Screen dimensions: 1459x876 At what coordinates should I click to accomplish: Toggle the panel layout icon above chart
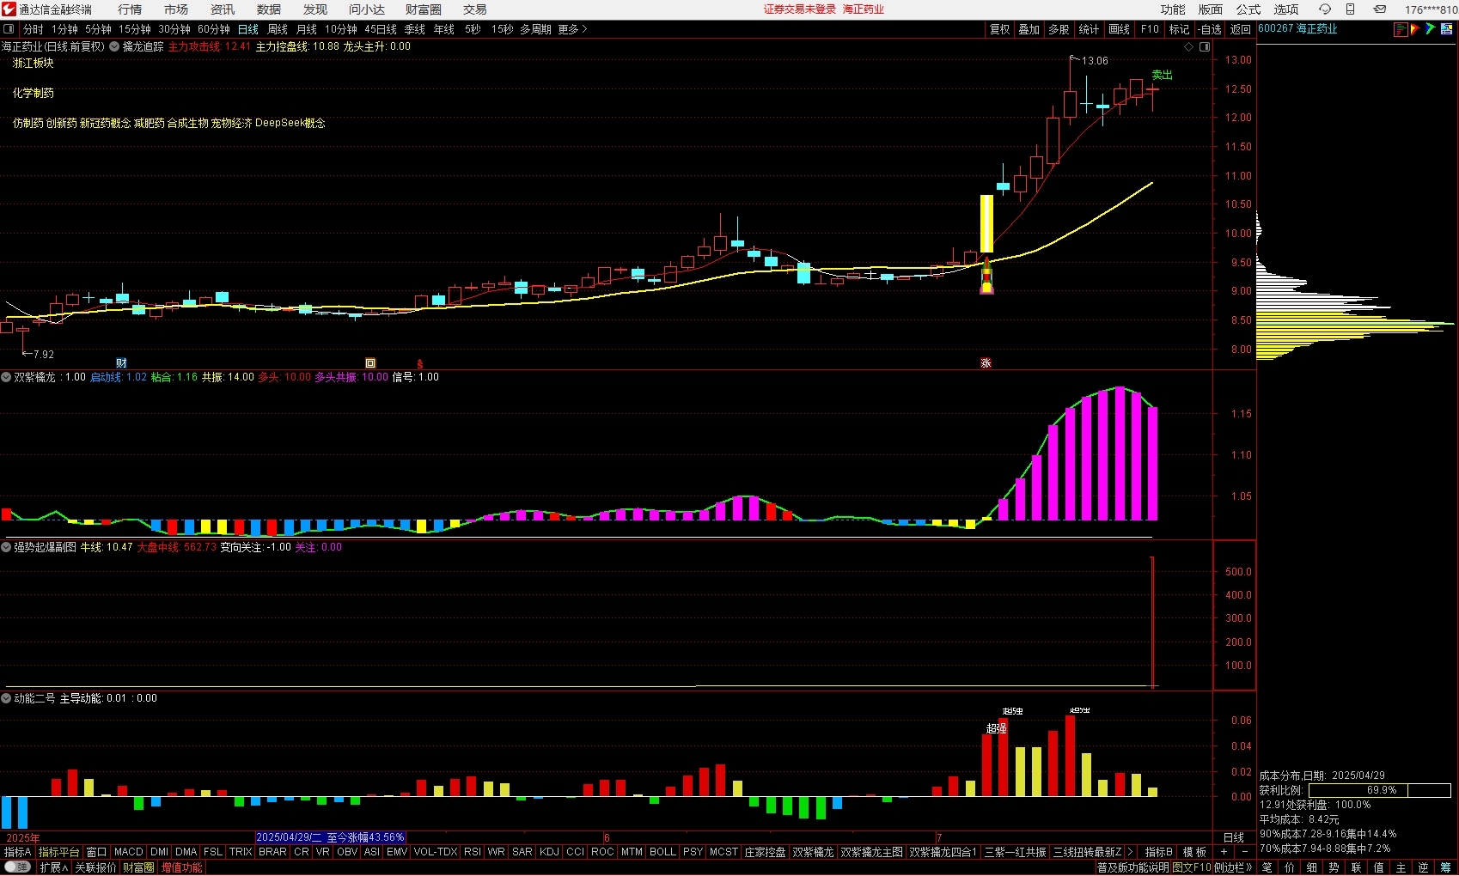1205,46
